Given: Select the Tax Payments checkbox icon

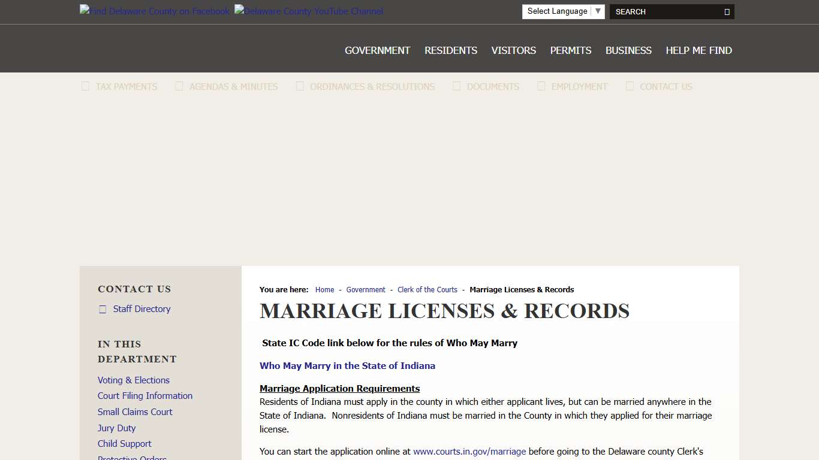Looking at the screenshot, I should point(85,86).
